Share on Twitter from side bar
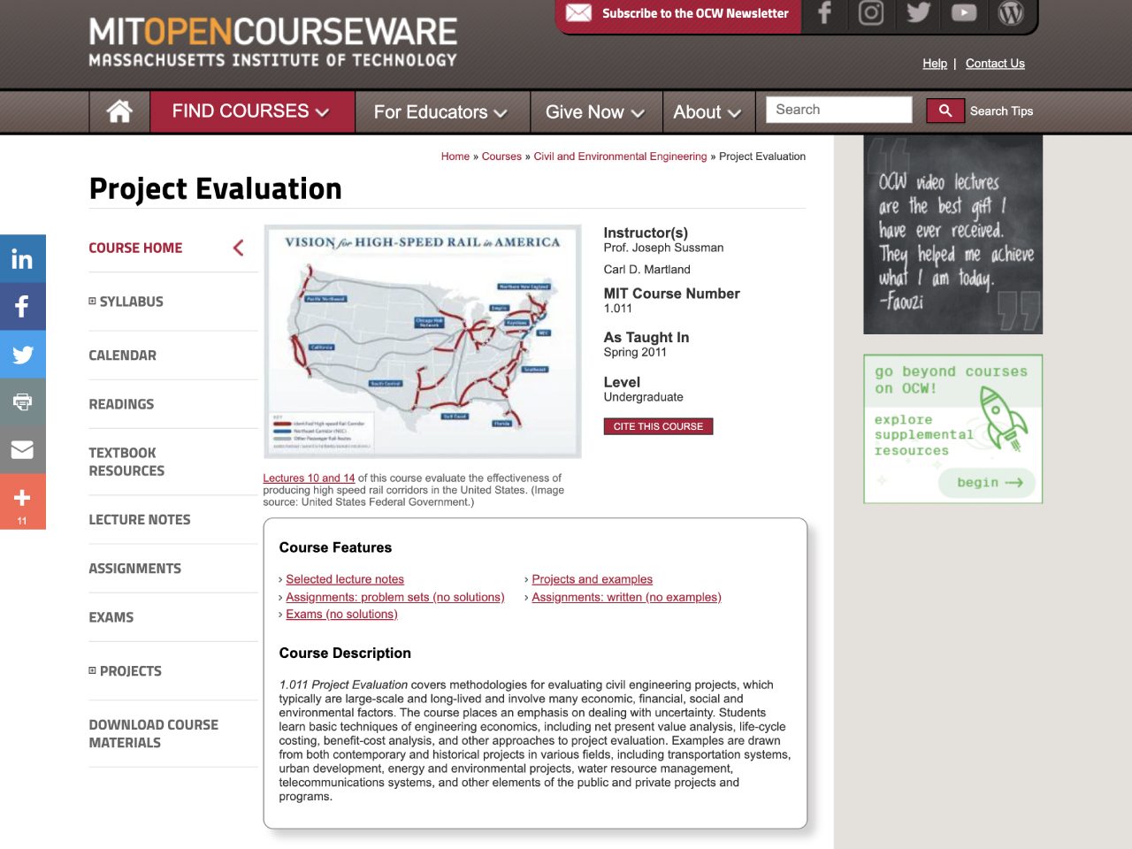The width and height of the screenshot is (1132, 849). click(23, 355)
